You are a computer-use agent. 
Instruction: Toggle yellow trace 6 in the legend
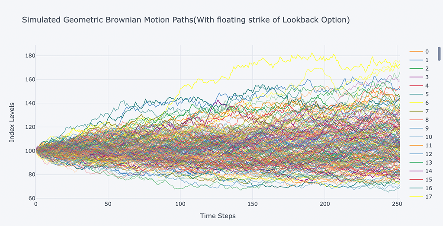(427, 103)
